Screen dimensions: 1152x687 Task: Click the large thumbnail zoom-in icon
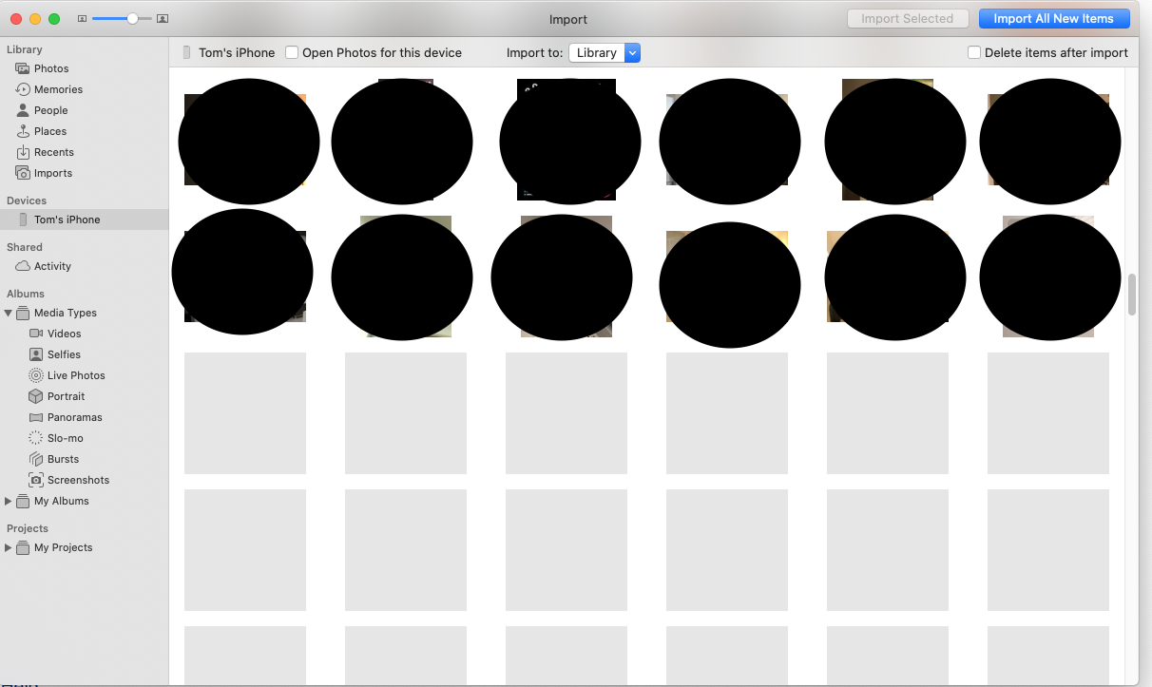pos(163,19)
